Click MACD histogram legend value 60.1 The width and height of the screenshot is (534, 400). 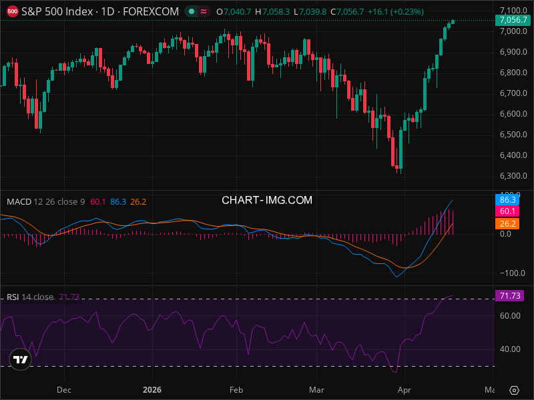tap(97, 202)
